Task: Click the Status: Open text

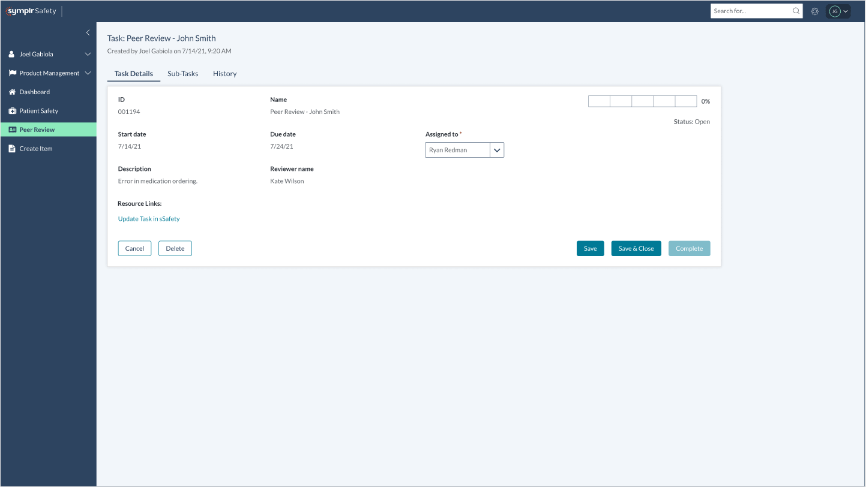Action: [x=692, y=122]
